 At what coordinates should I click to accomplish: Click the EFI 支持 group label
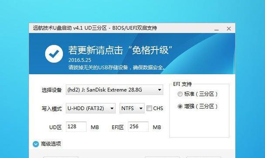(182, 84)
